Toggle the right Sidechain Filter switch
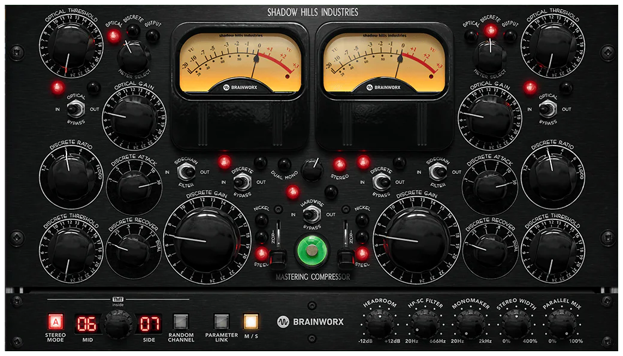Image resolution: width=623 pixels, height=356 pixels. click(x=437, y=172)
